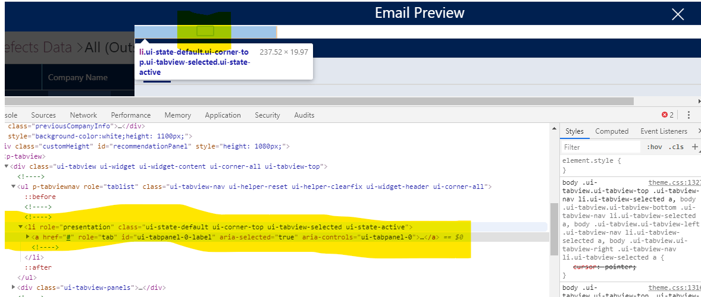The height and width of the screenshot is (297, 701).
Task: Click the href # link in anchor node
Action: tap(68, 237)
